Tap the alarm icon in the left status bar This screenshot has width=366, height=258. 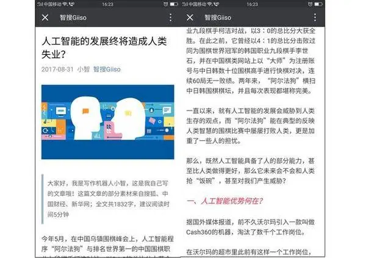coord(165,4)
